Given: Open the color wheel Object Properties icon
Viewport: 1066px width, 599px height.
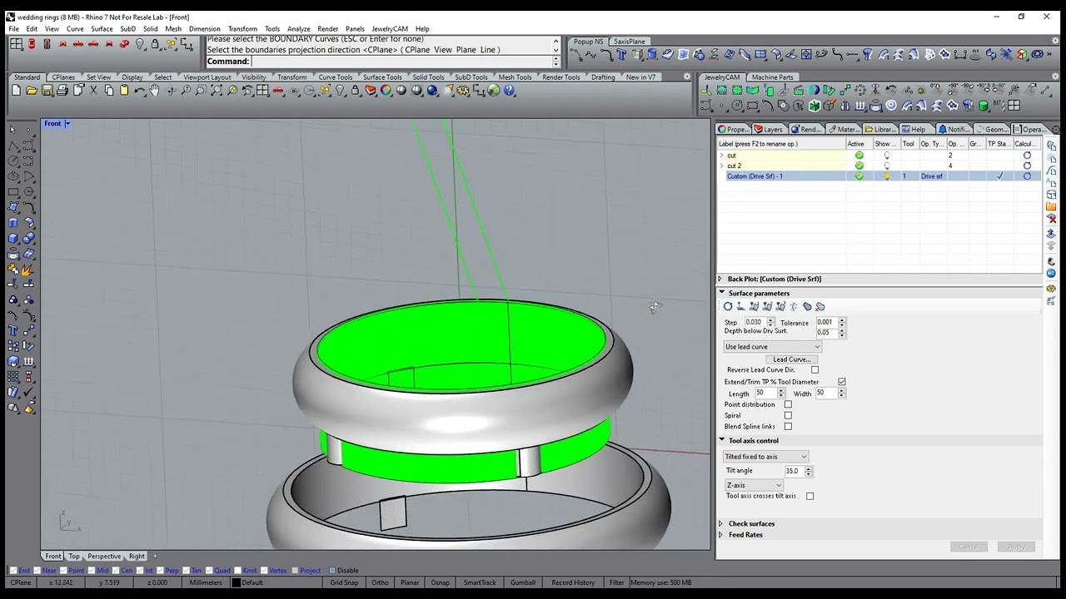Looking at the screenshot, I should click(x=386, y=91).
